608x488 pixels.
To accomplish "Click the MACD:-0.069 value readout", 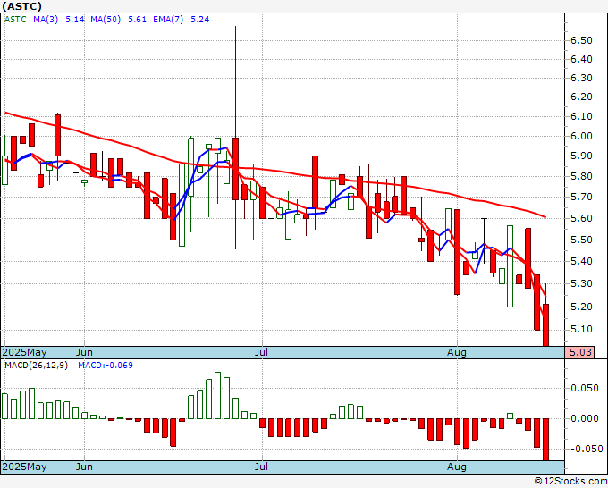I will coord(106,366).
